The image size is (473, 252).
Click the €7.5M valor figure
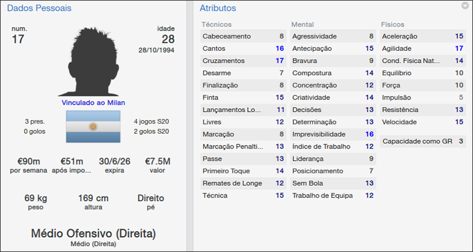tap(158, 161)
